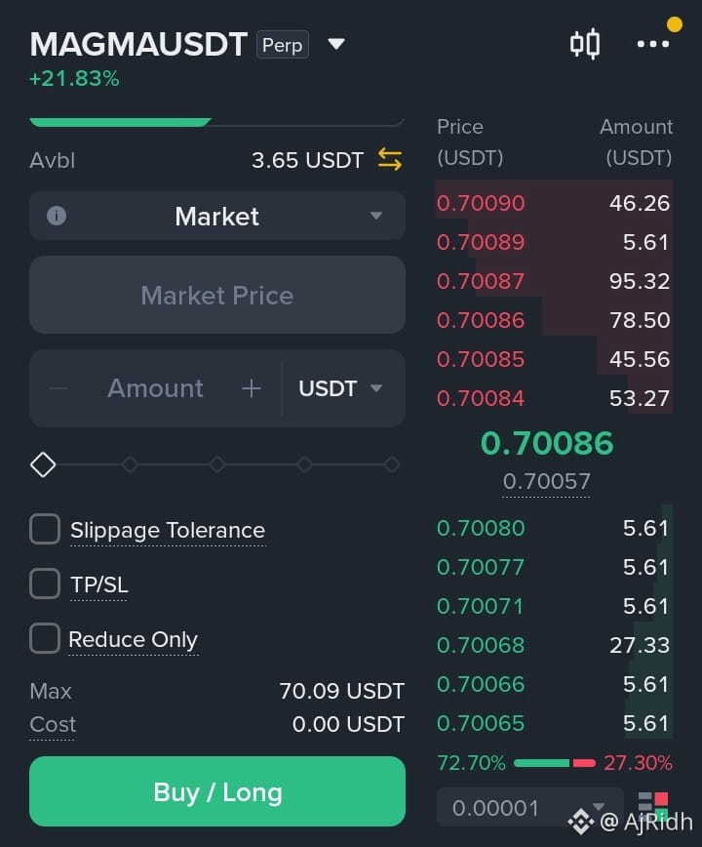The width and height of the screenshot is (702, 847).
Task: Click the Binance logo watermark icon
Action: pyautogui.click(x=581, y=822)
